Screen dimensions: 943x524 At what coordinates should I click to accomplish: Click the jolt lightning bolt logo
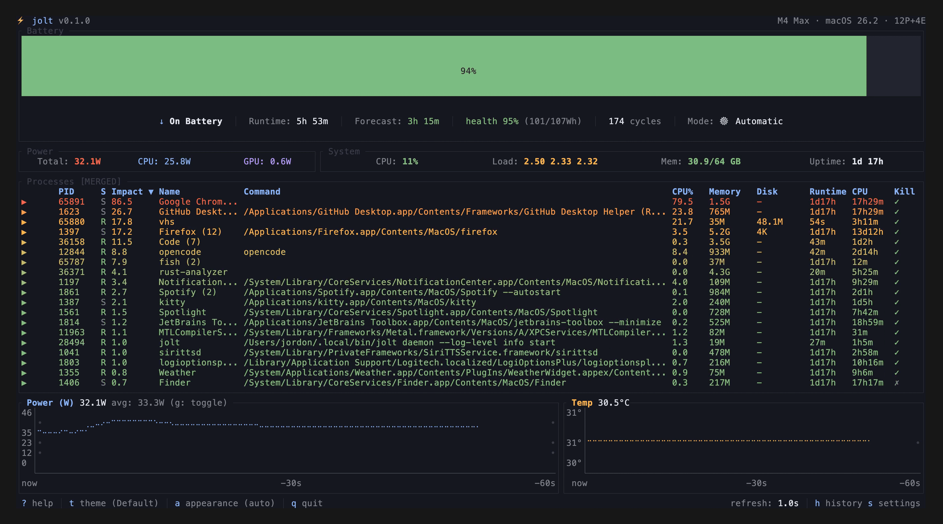pyautogui.click(x=21, y=20)
